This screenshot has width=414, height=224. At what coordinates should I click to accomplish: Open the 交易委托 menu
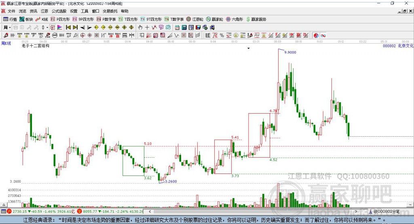pyautogui.click(x=110, y=11)
